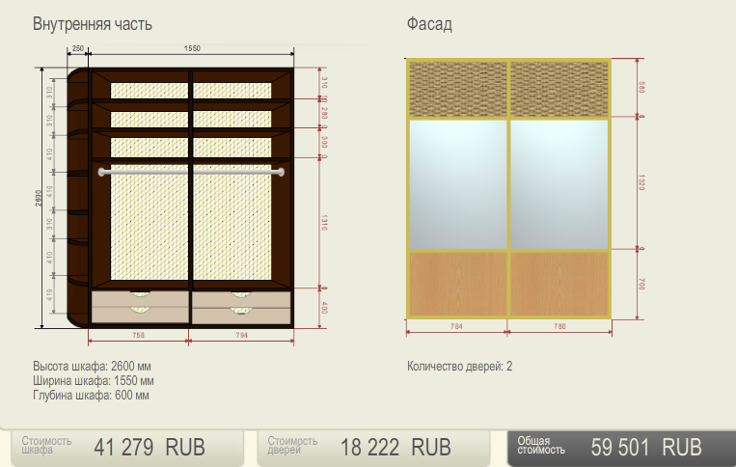This screenshot has height=467, width=736.
Task: Click the "Внутренняя часть" heading
Action: click(x=93, y=24)
